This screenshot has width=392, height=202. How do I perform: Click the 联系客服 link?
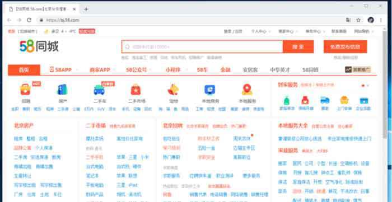339,31
